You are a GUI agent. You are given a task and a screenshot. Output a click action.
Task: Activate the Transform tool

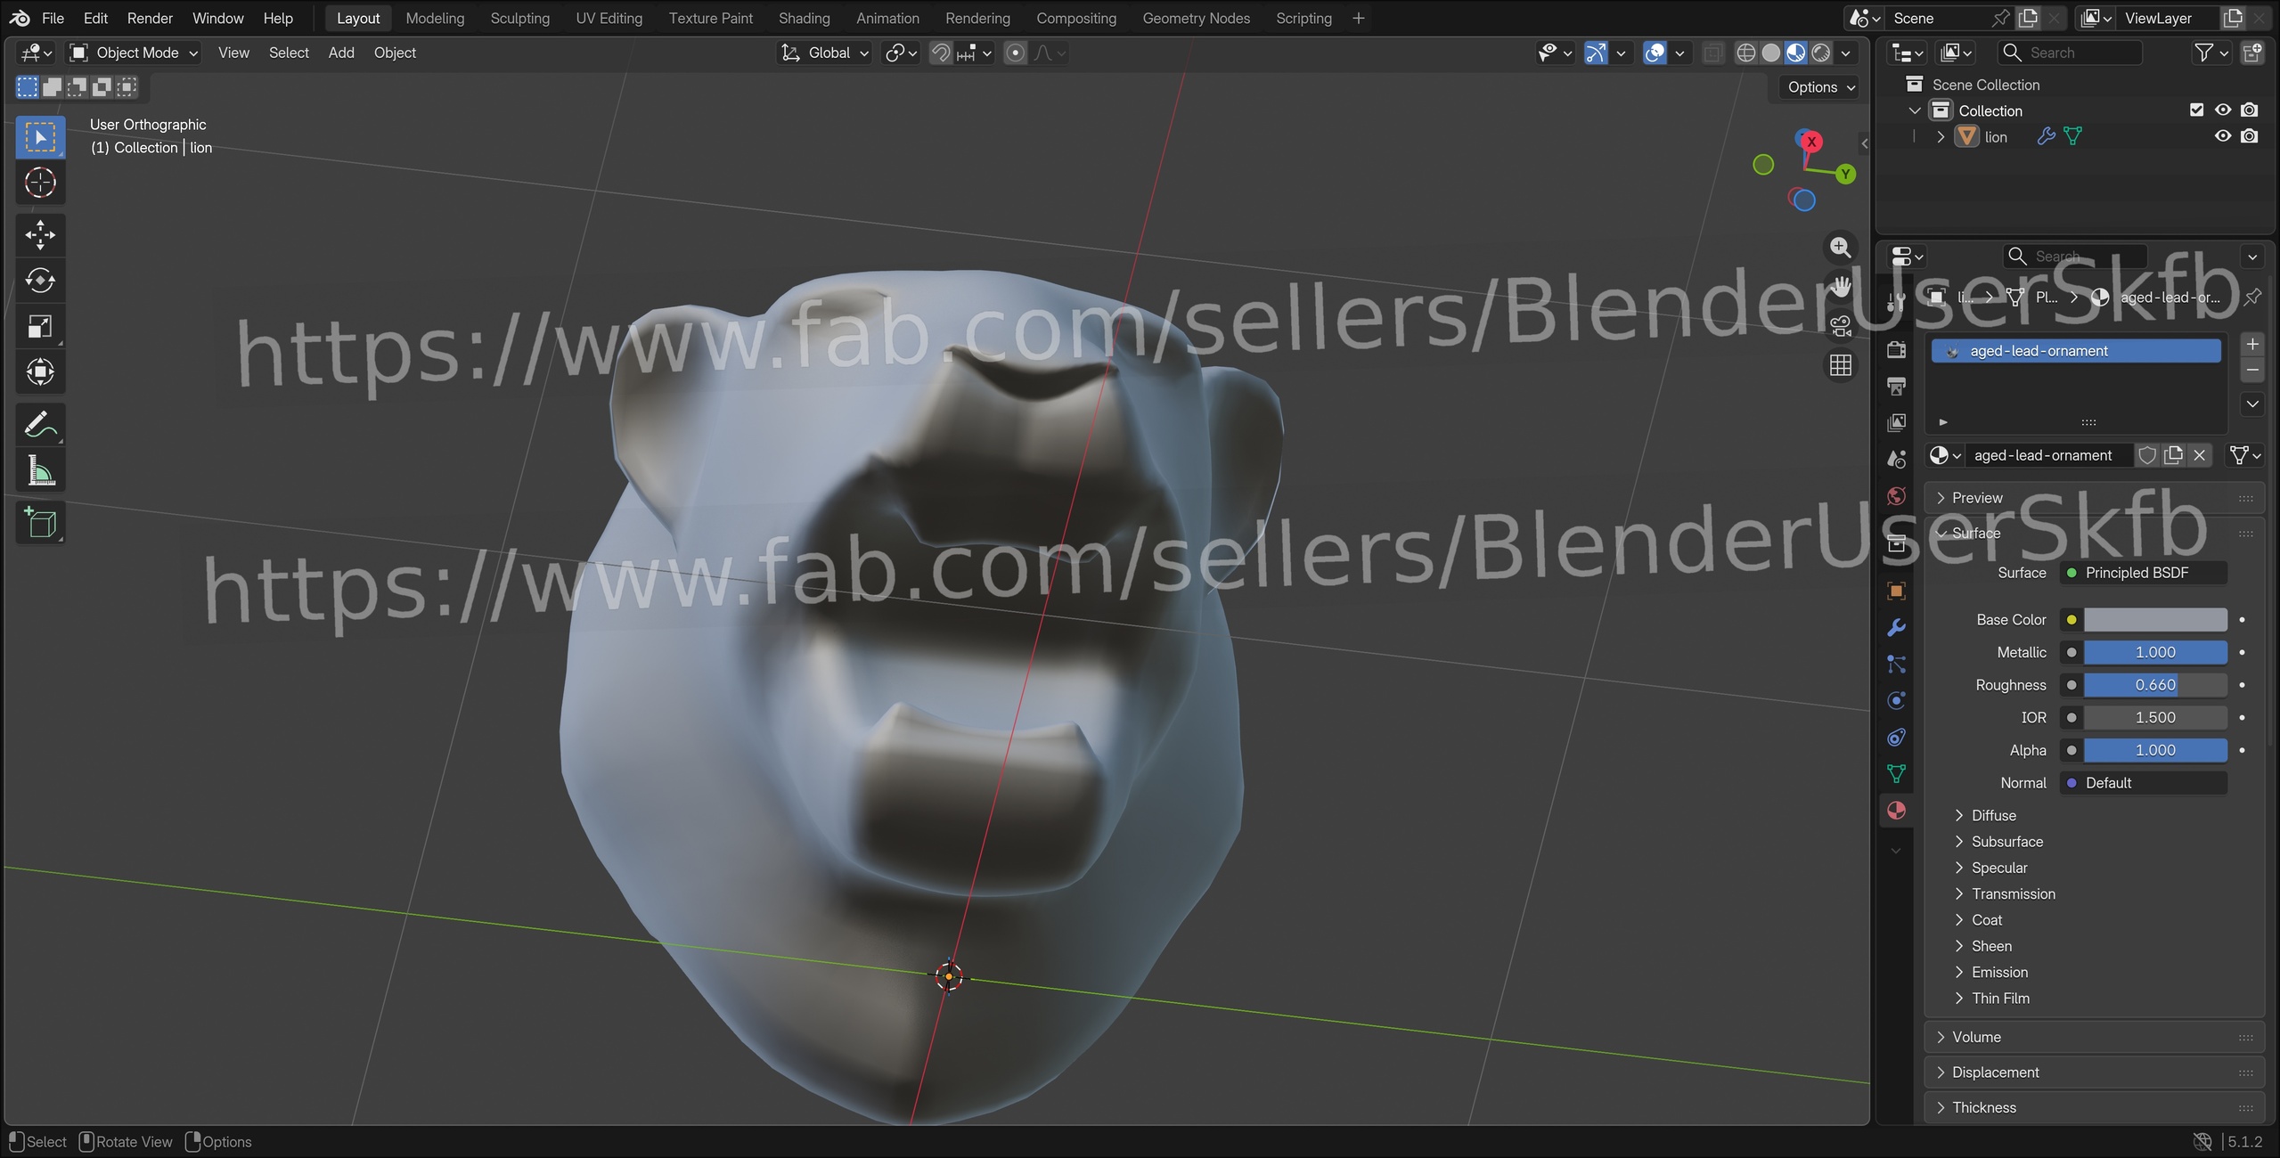(40, 371)
